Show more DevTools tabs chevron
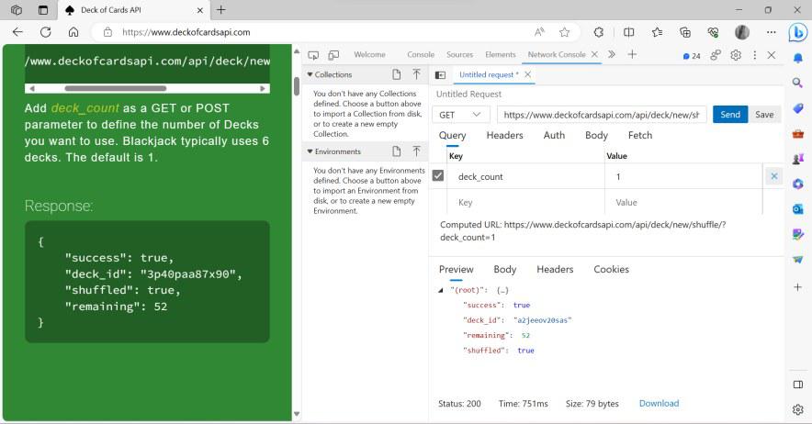Viewport: 812px width, 424px height. [612, 54]
